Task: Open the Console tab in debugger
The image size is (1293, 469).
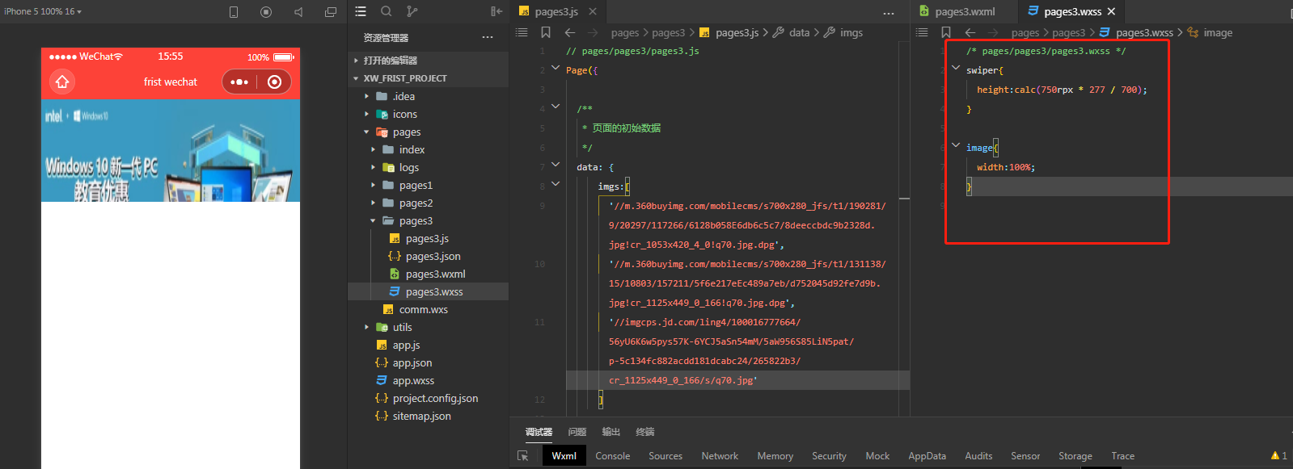Action: point(612,456)
